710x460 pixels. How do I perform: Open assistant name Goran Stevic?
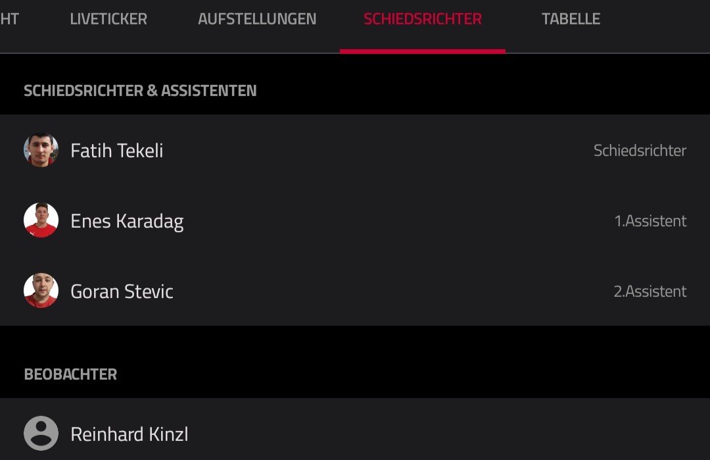pos(122,292)
